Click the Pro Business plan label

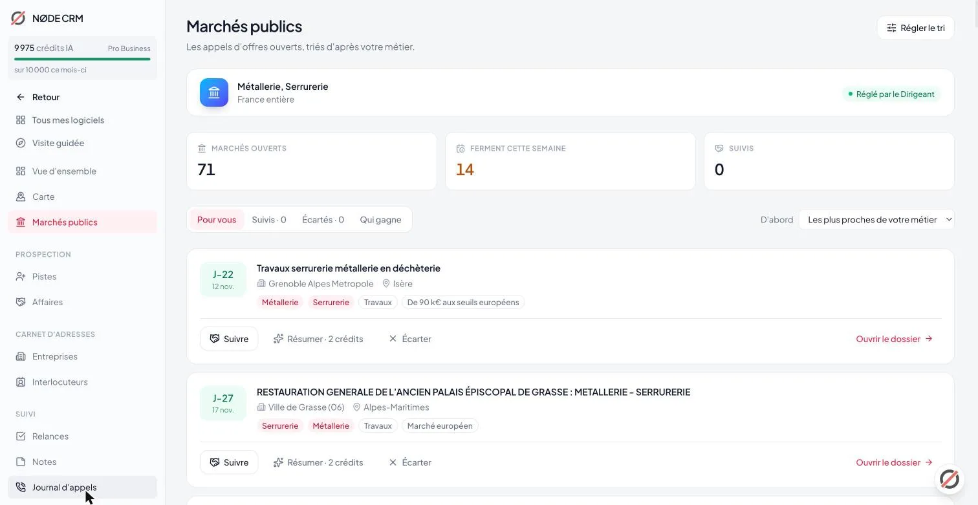coord(129,48)
